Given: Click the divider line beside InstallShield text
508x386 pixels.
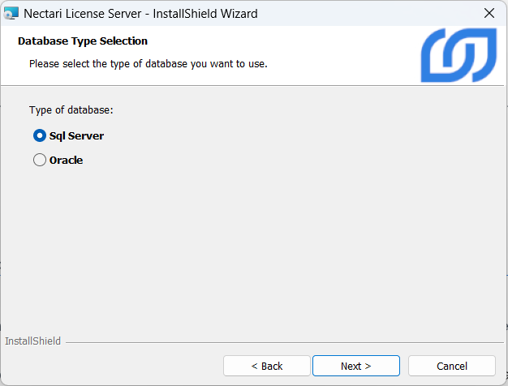Looking at the screenshot, I should pyautogui.click(x=284, y=342).
